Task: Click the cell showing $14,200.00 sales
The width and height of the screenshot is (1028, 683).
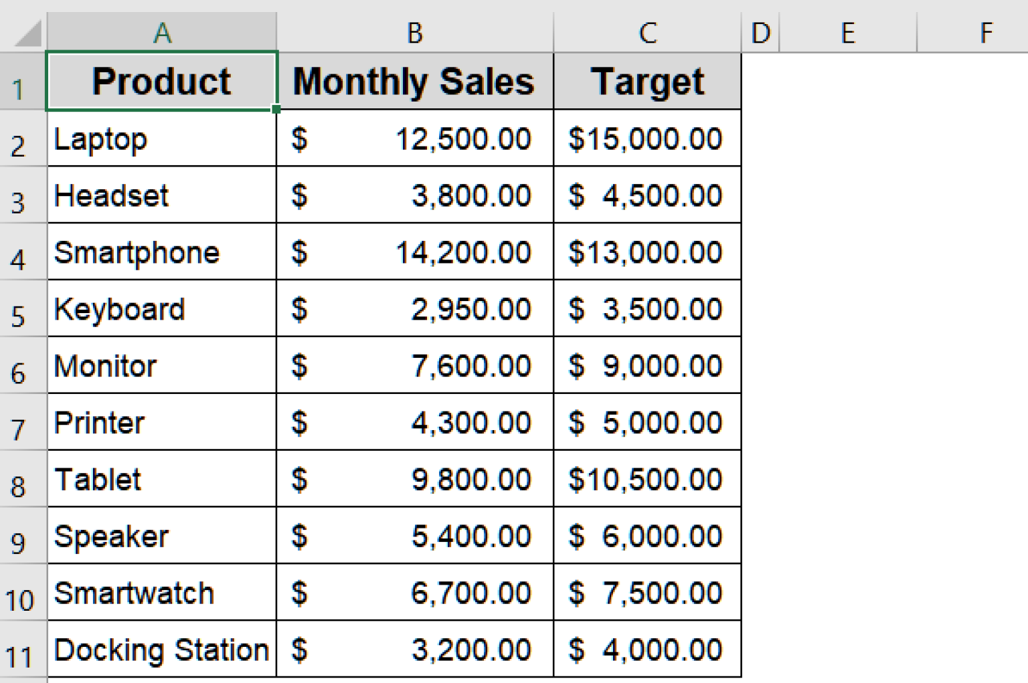Action: pos(414,252)
